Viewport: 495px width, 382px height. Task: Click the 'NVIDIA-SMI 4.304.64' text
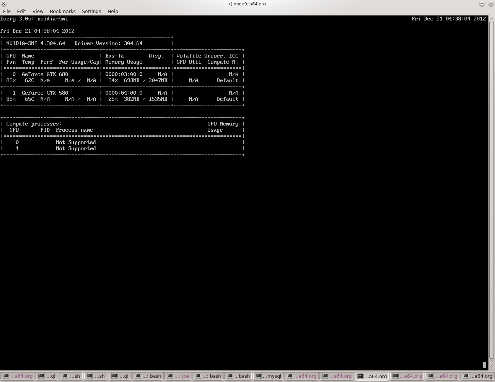[36, 43]
